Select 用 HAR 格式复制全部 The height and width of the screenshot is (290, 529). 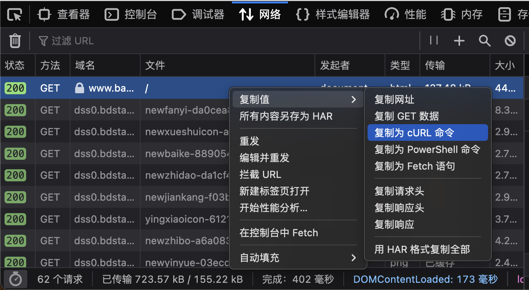(x=427, y=249)
